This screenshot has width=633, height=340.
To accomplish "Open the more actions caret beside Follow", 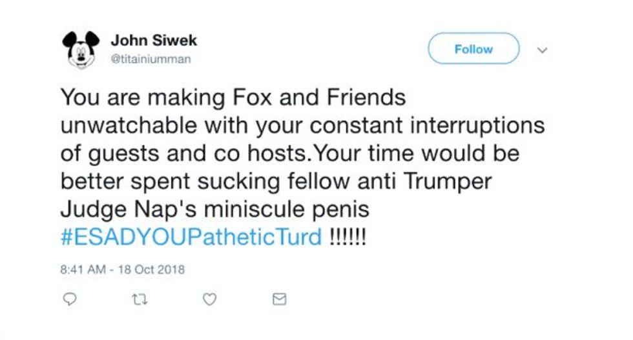I will (542, 50).
